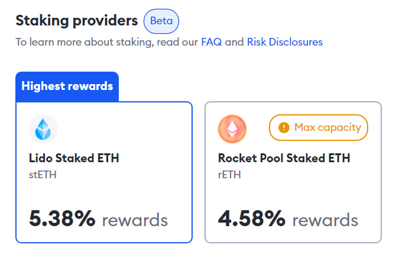The width and height of the screenshot is (396, 254).
Task: Open the Risk Disclosures link
Action: tap(285, 42)
